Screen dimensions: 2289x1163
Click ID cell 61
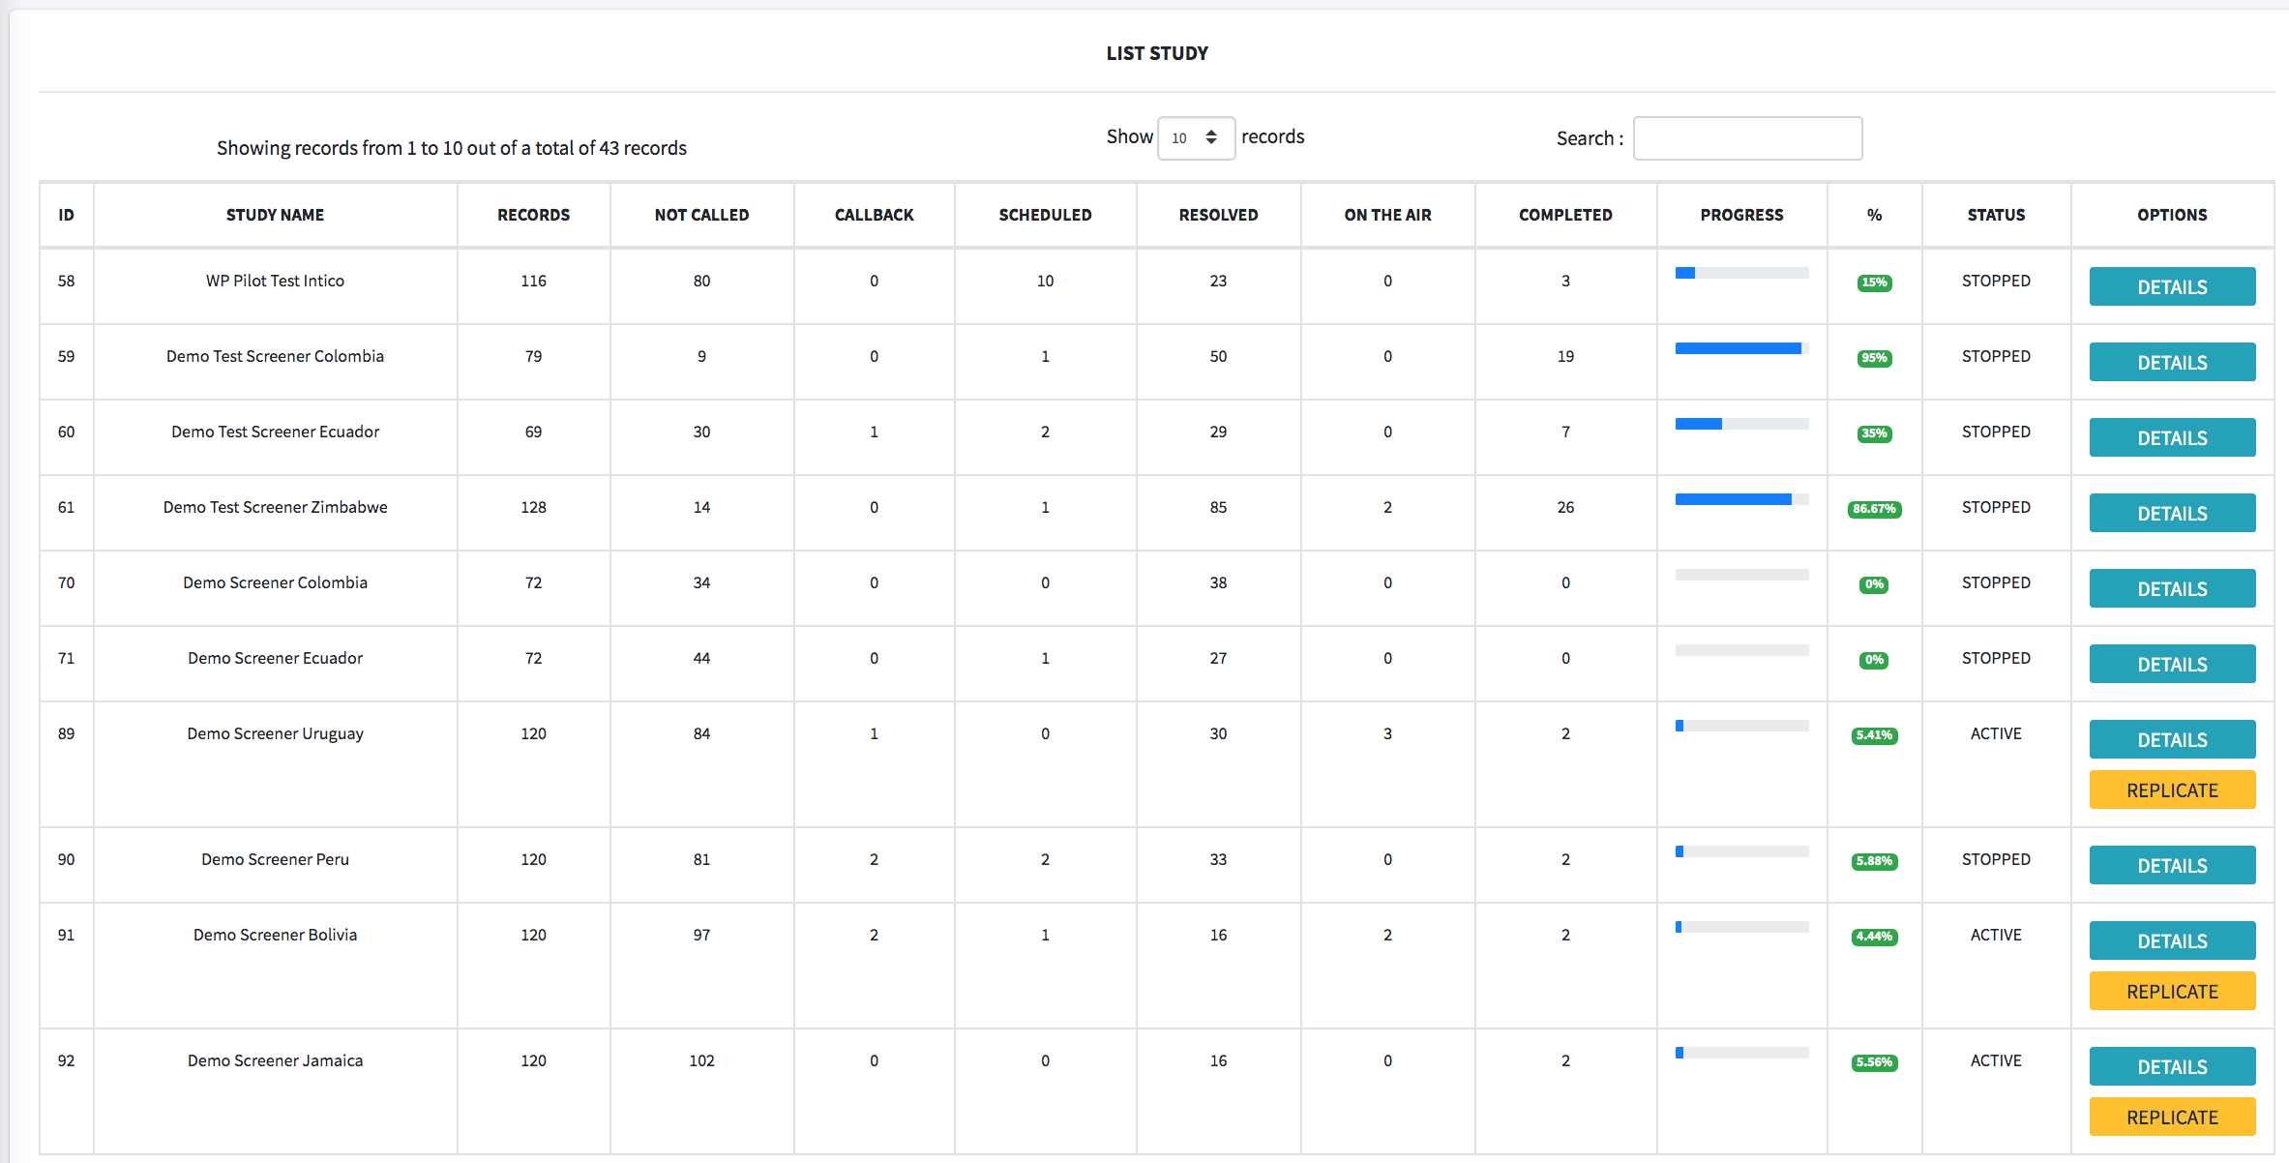point(66,507)
